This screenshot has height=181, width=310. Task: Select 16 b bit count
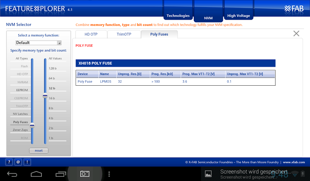[52, 98]
